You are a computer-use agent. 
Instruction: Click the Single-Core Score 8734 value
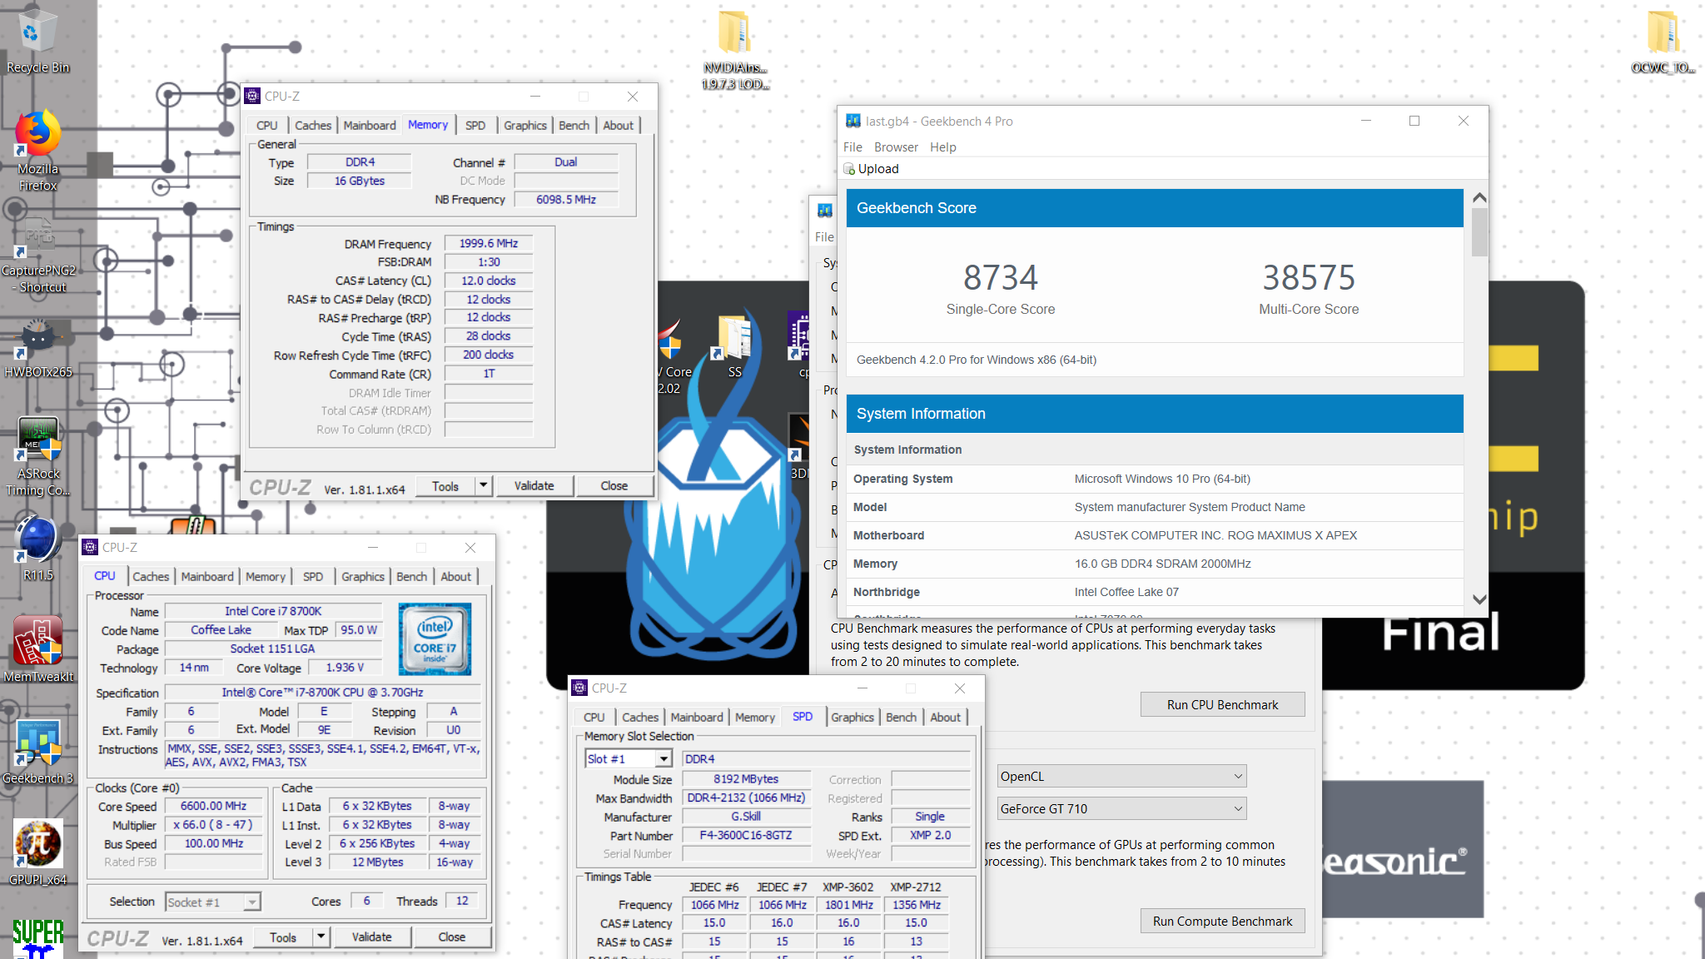click(x=1001, y=278)
